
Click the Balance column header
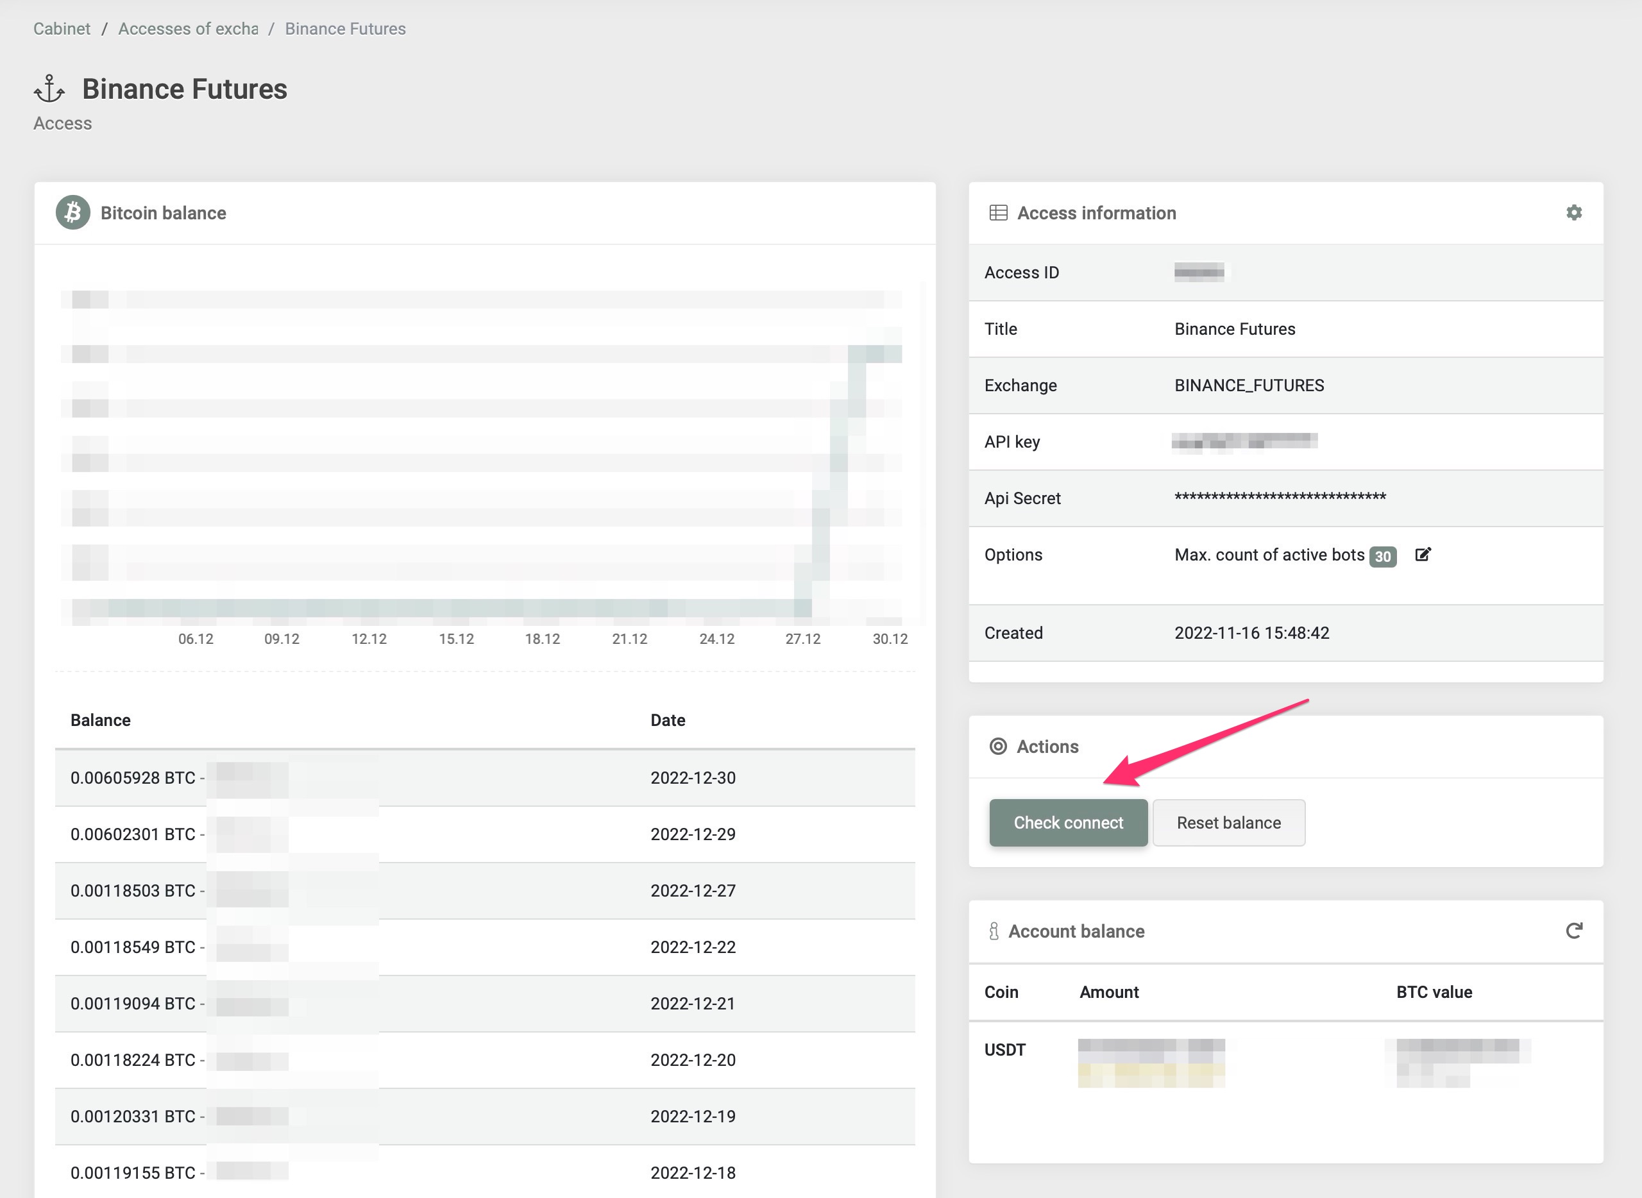point(100,720)
